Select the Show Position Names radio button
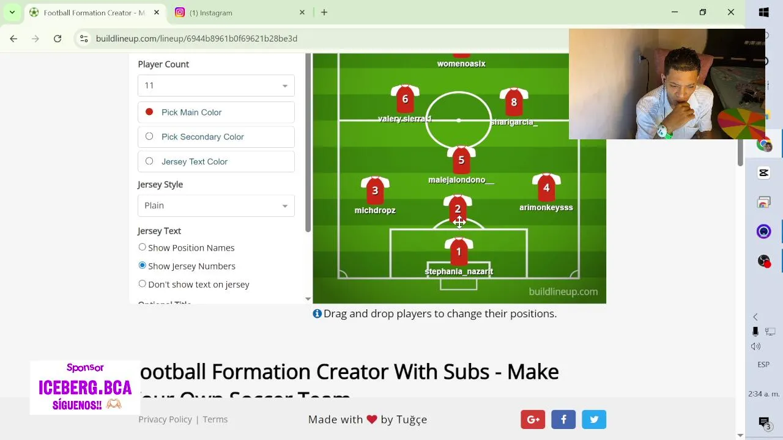This screenshot has height=440, width=783. click(142, 247)
